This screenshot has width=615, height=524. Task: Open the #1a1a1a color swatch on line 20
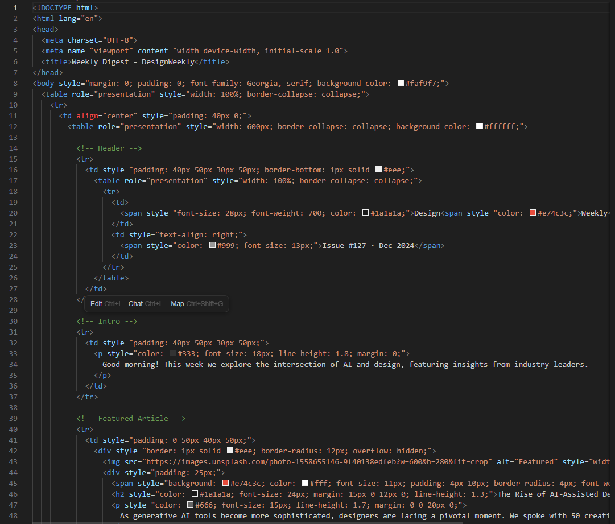coord(366,213)
